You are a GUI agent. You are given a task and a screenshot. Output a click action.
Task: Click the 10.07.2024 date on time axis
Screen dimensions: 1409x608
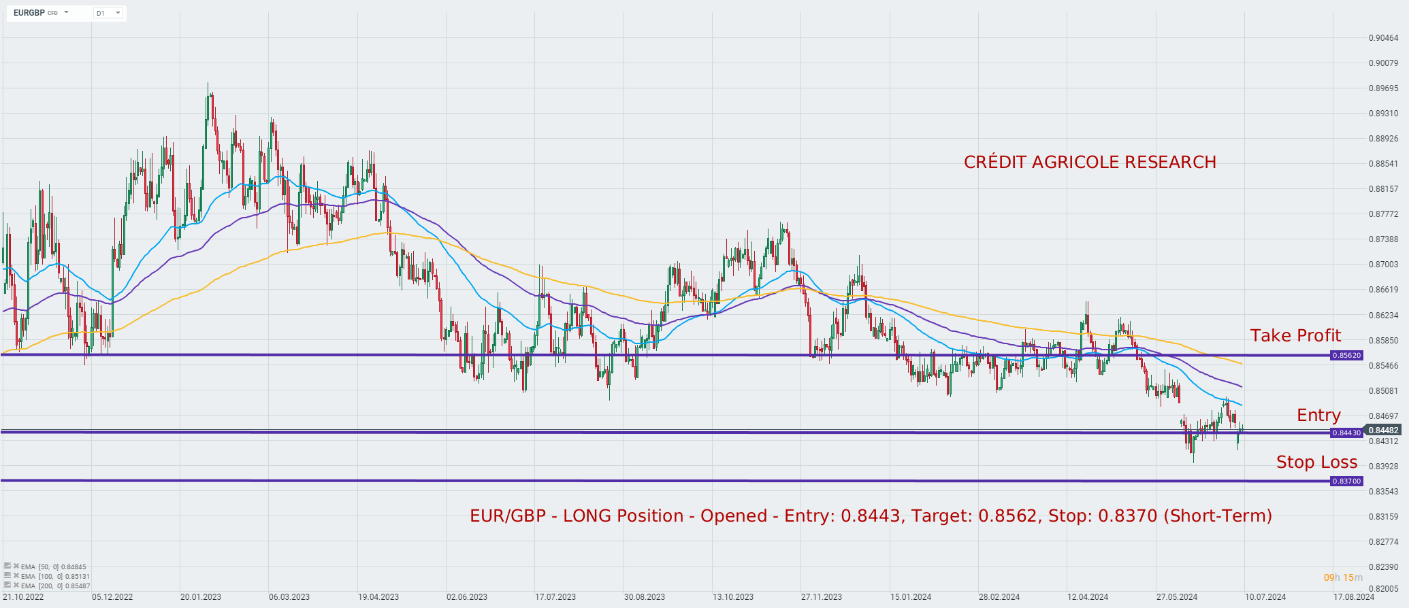[1265, 597]
